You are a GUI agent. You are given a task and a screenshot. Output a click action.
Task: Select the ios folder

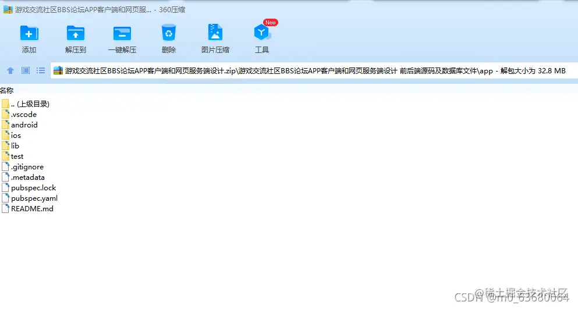11,136
